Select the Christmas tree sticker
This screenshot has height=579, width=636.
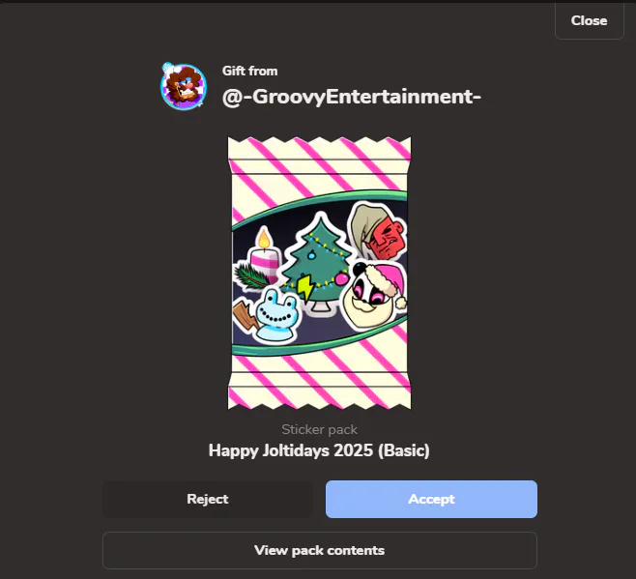(319, 264)
